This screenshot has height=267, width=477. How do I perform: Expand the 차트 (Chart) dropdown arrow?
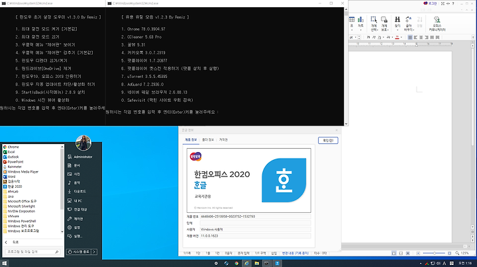[360, 30]
